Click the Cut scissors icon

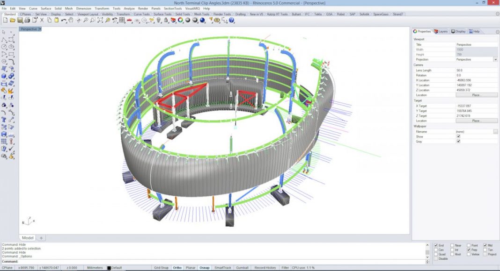click(x=42, y=20)
